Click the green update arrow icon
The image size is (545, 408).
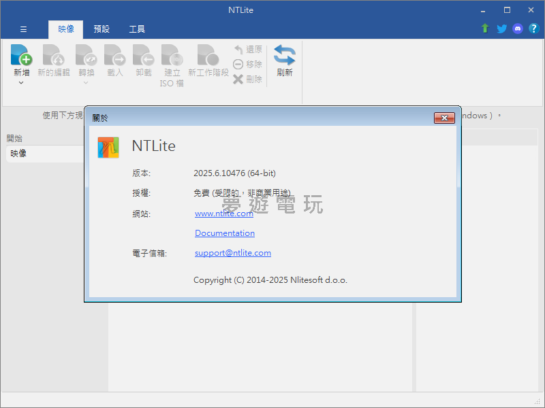click(x=485, y=29)
